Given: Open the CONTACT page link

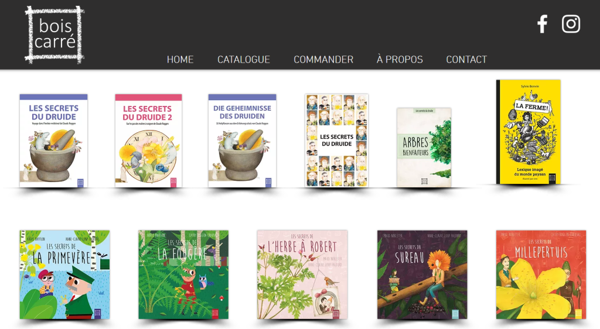Looking at the screenshot, I should 466,60.
